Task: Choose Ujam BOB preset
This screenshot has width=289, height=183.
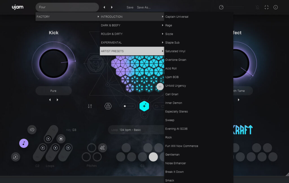Action: pyautogui.click(x=199, y=77)
